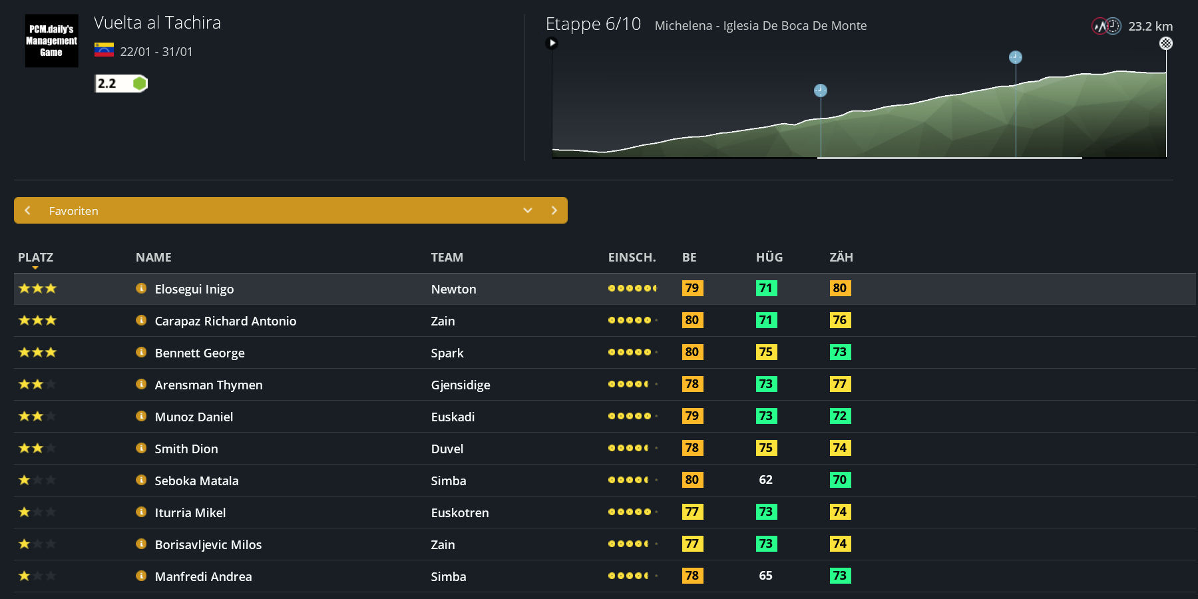Click the 22/01 - 31/01 race dates

tap(156, 51)
